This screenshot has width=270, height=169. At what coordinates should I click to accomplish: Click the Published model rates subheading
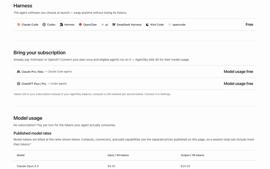tap(32, 133)
